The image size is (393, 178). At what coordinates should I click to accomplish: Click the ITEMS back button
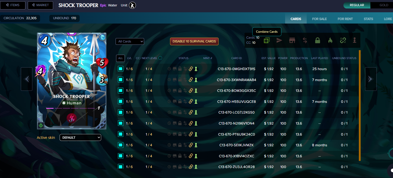pyautogui.click(x=13, y=5)
